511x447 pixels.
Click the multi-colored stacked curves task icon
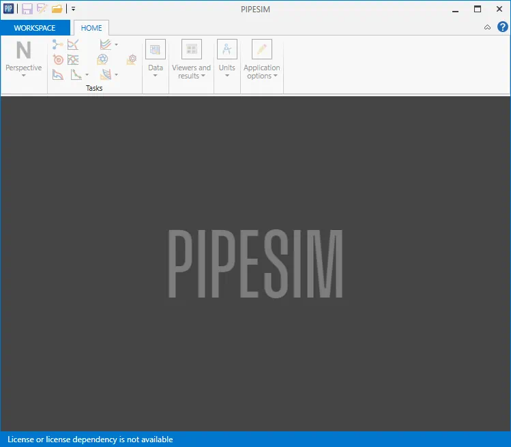tap(106, 44)
